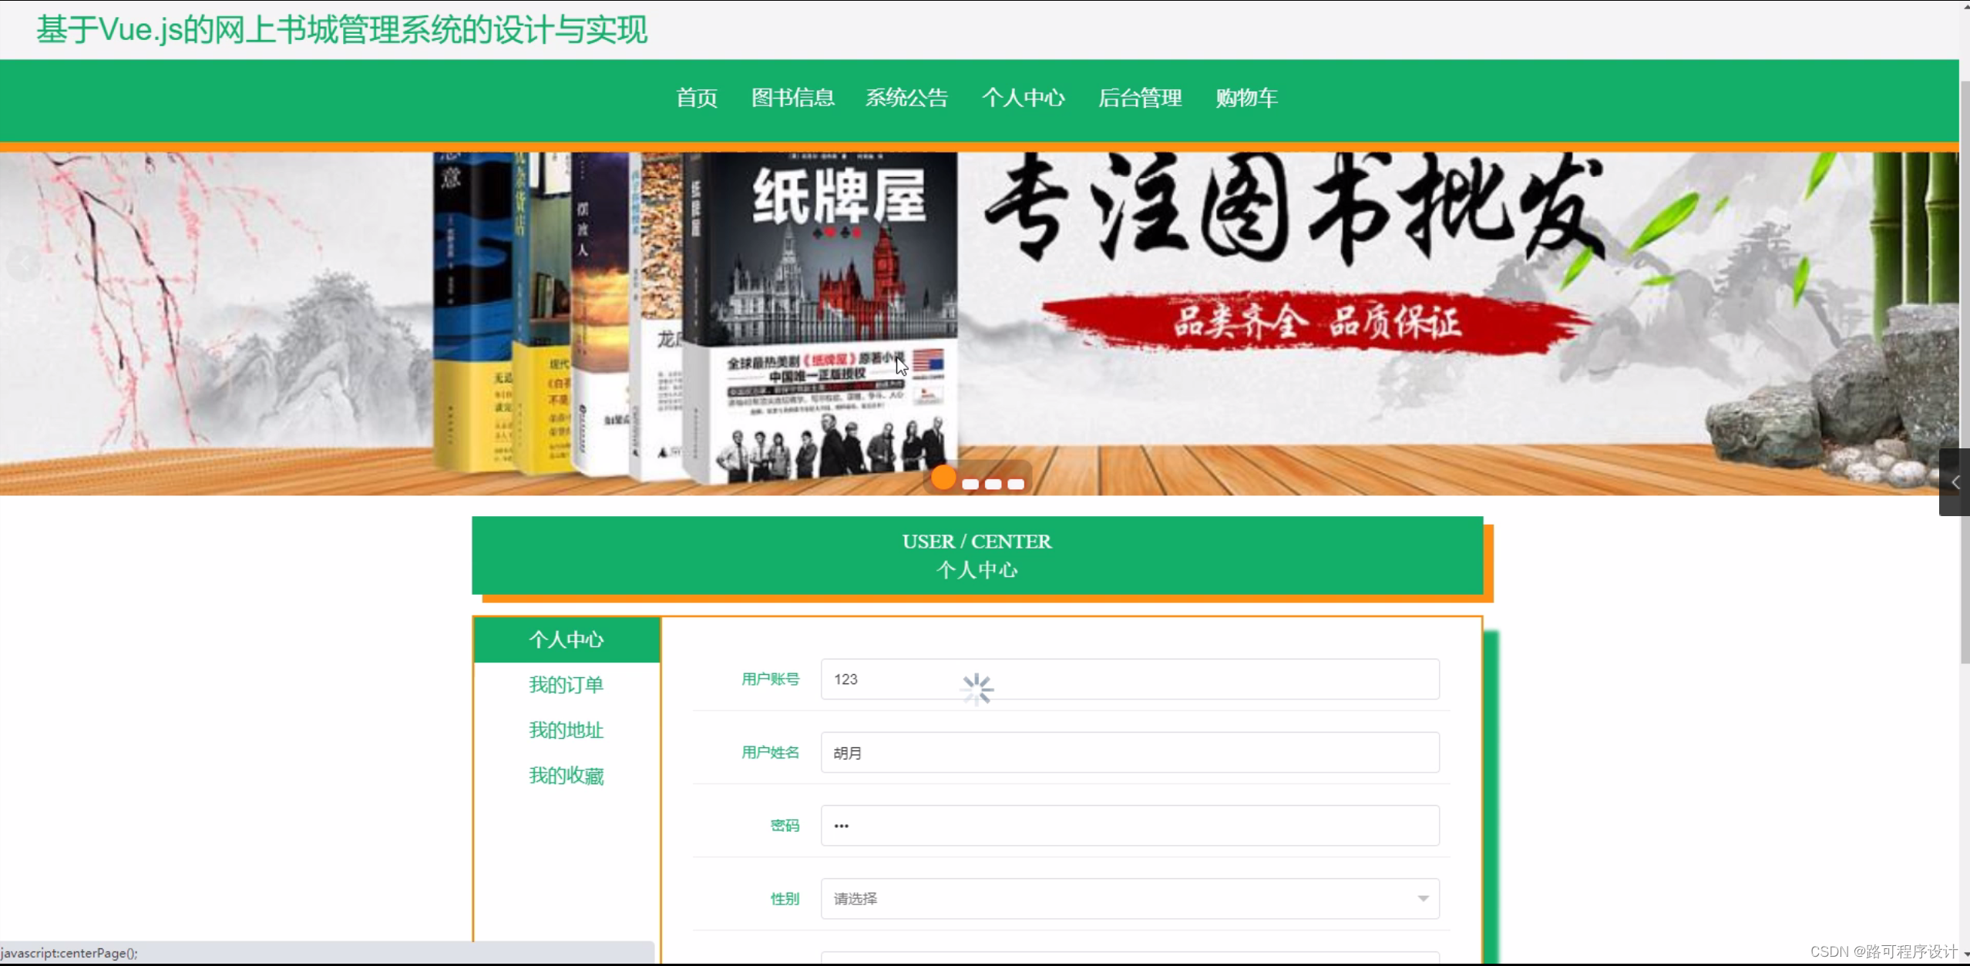The height and width of the screenshot is (966, 1970).
Task: Go to third banner slide indicator
Action: tap(993, 485)
